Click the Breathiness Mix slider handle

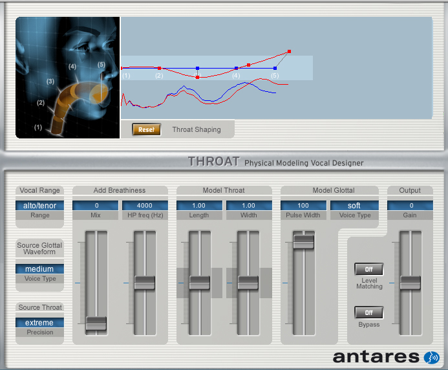pyautogui.click(x=97, y=322)
